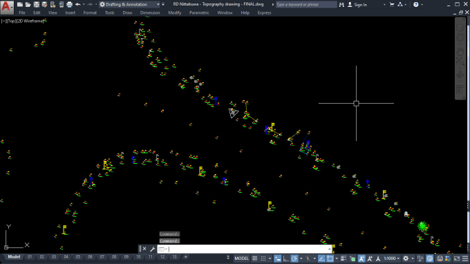Click the MODEL space button in status bar
This screenshot has width=470, height=264.
click(242, 258)
